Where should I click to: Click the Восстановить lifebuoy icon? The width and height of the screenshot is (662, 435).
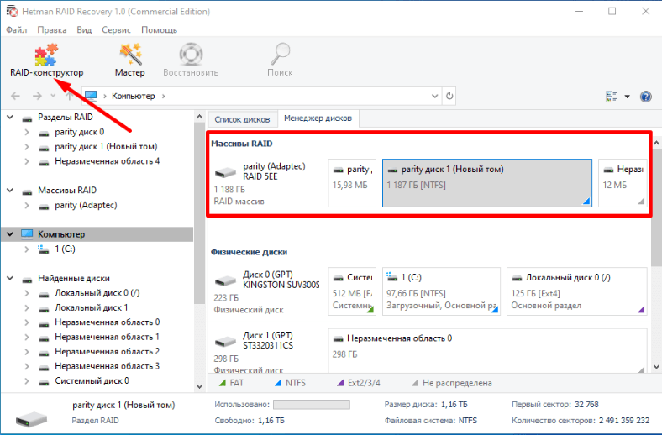click(191, 55)
